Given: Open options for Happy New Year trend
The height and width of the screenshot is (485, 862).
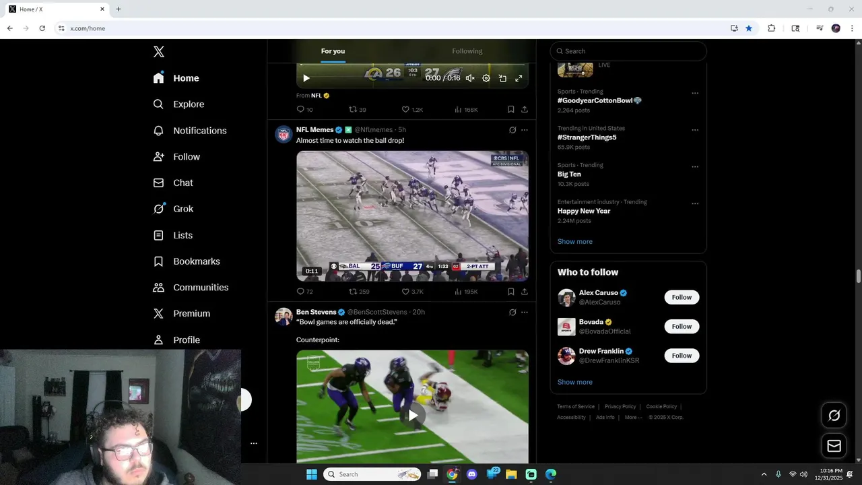Looking at the screenshot, I should pos(695,203).
